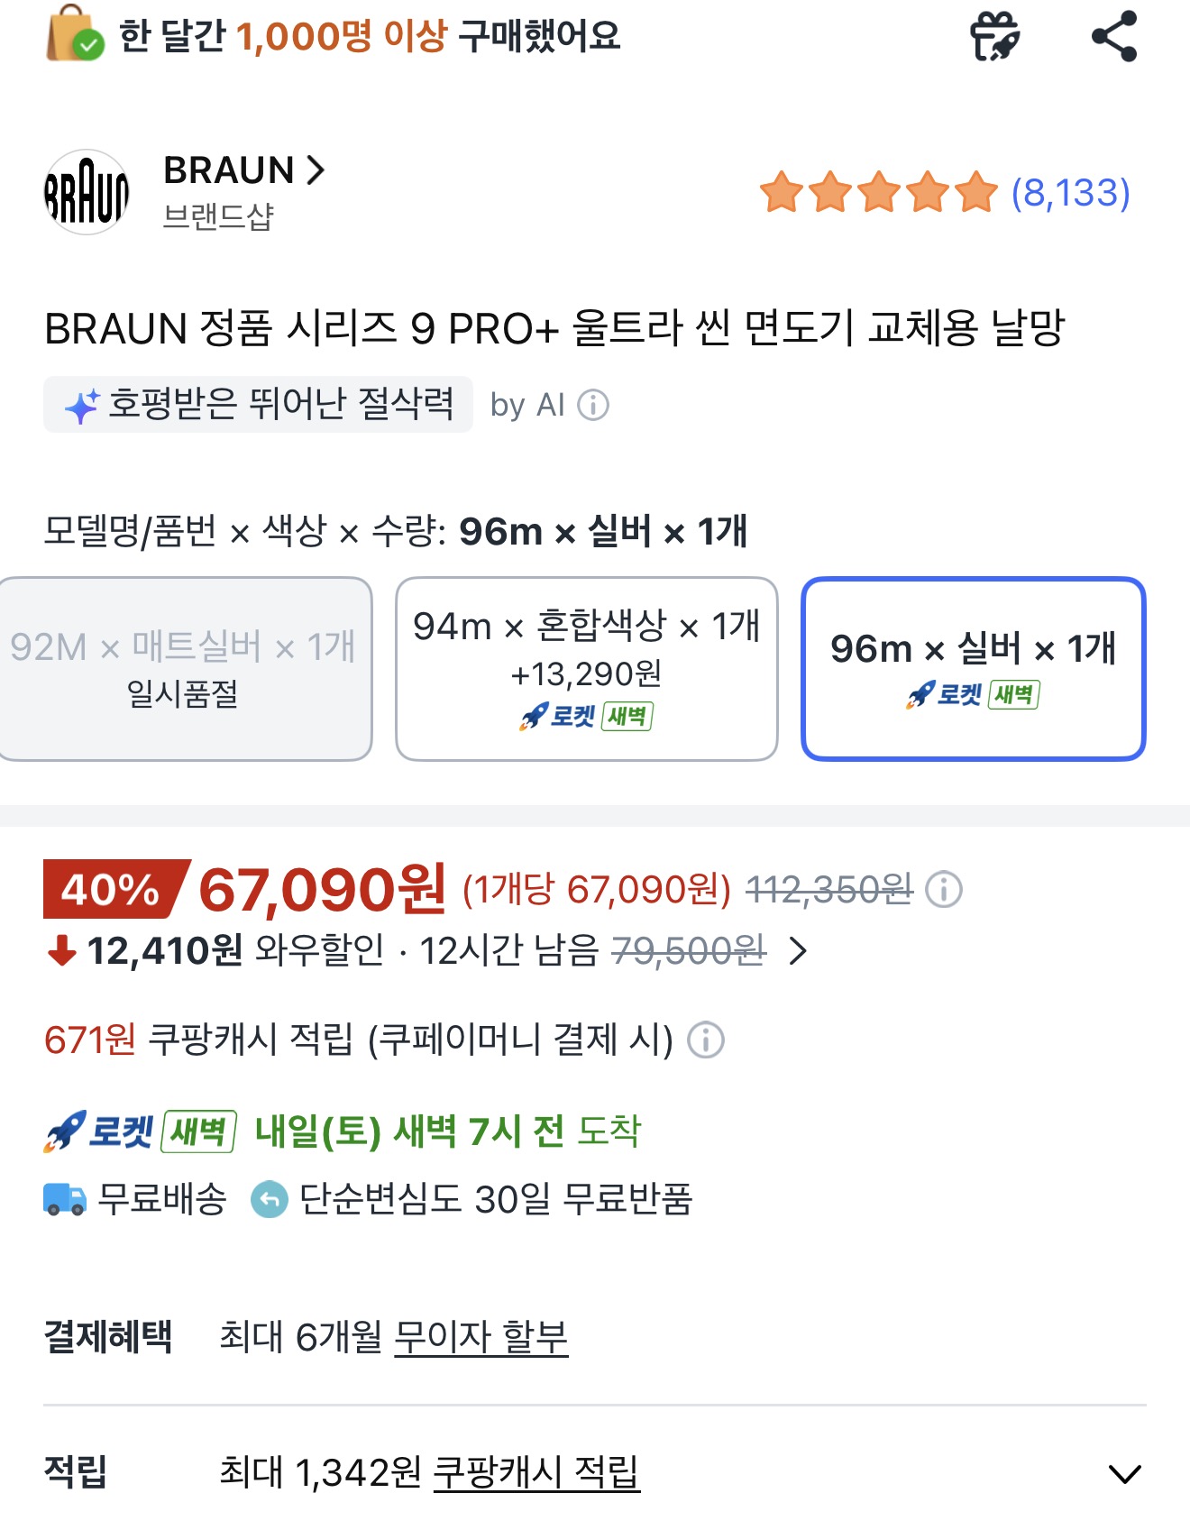
Task: Tap the 30-day free return icon
Action: pyautogui.click(x=269, y=1199)
